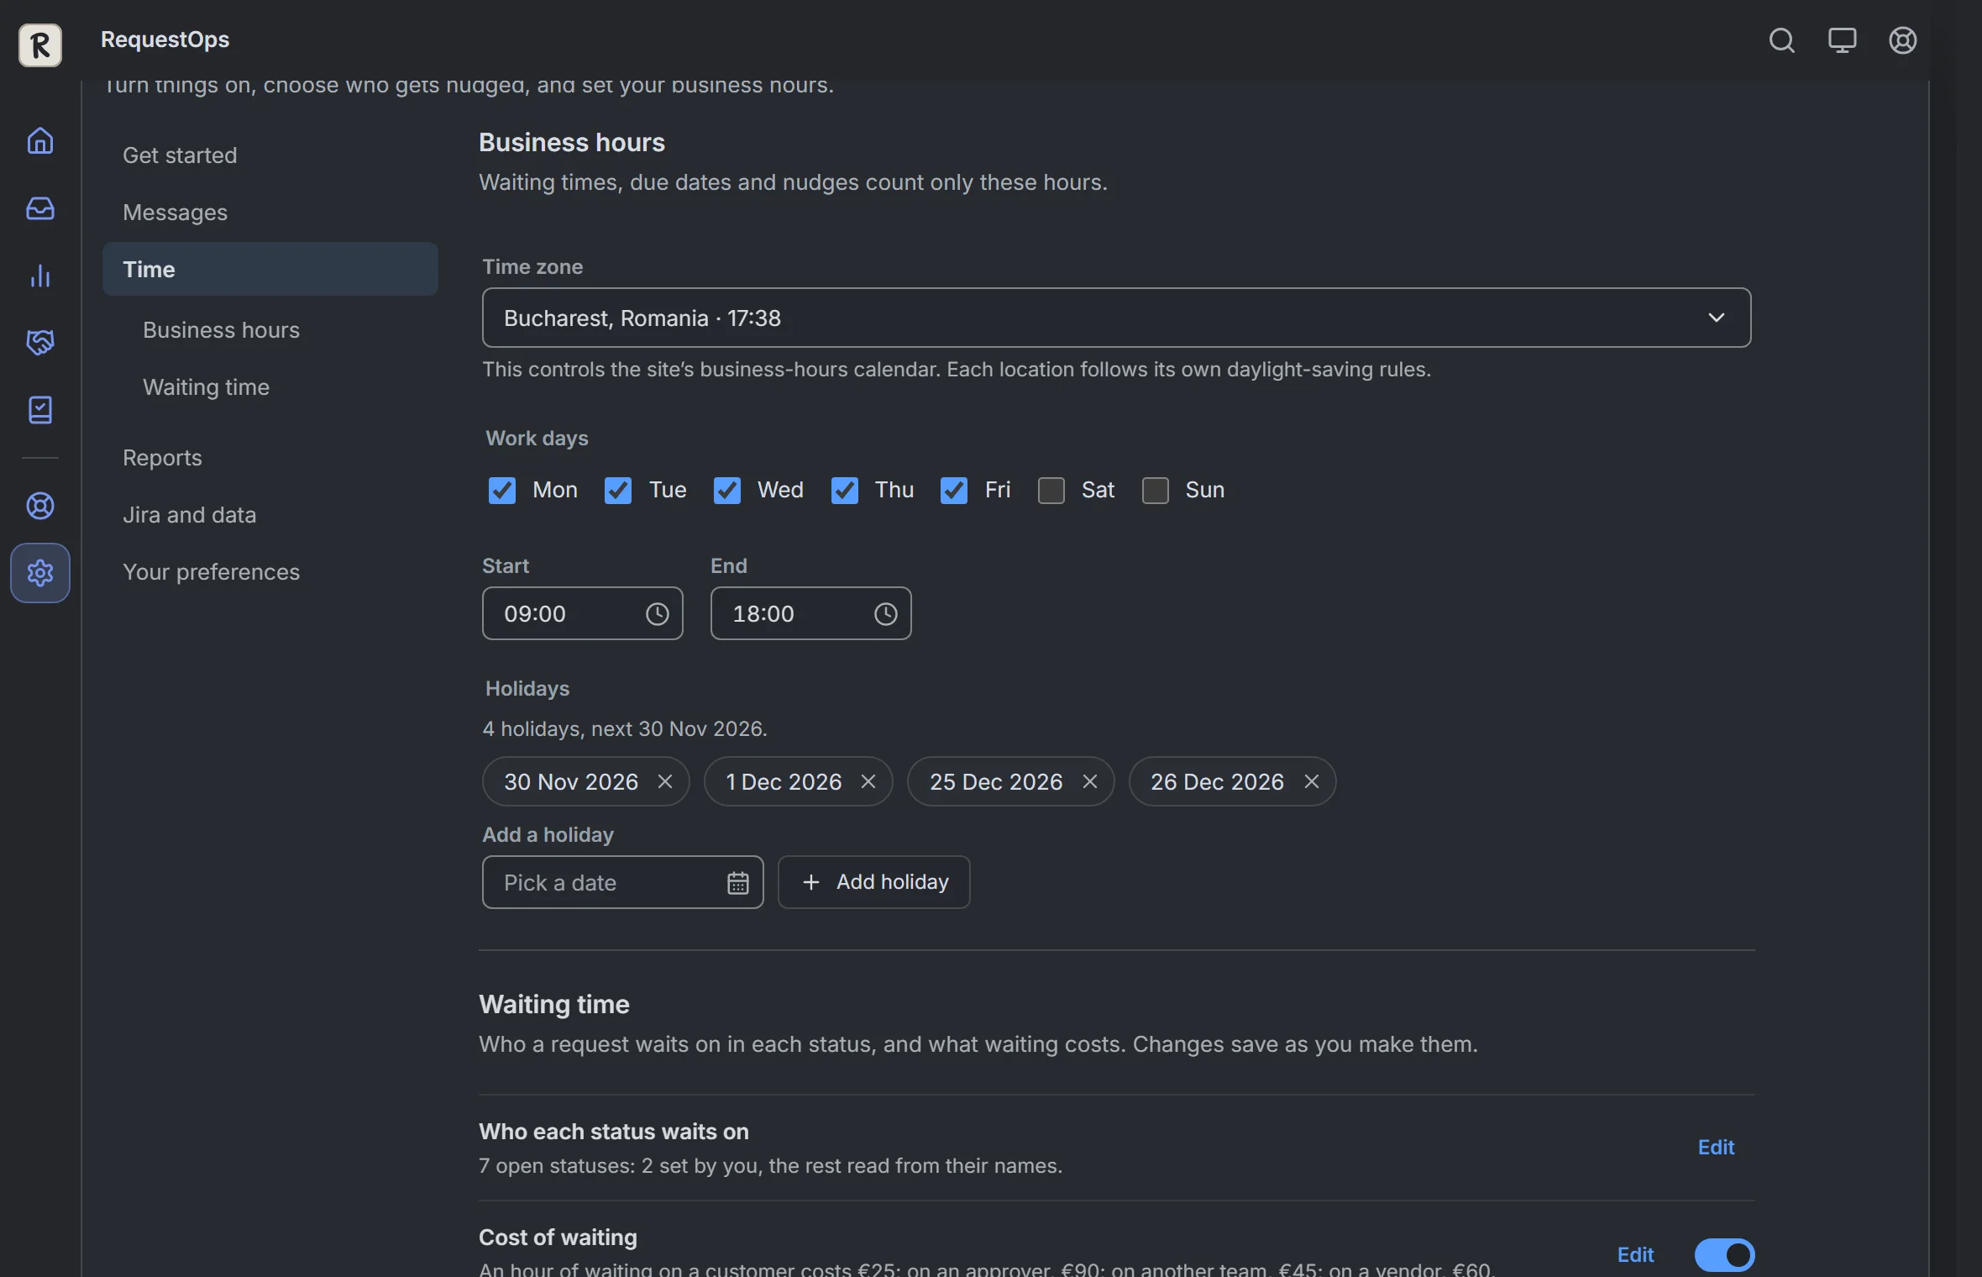Screen dimensions: 1982x1277
Task: Uncheck the Tue work day
Action: [x=618, y=490]
